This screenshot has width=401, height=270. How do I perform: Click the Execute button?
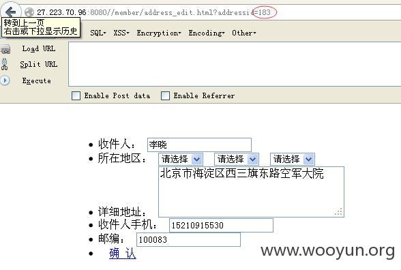(37, 80)
